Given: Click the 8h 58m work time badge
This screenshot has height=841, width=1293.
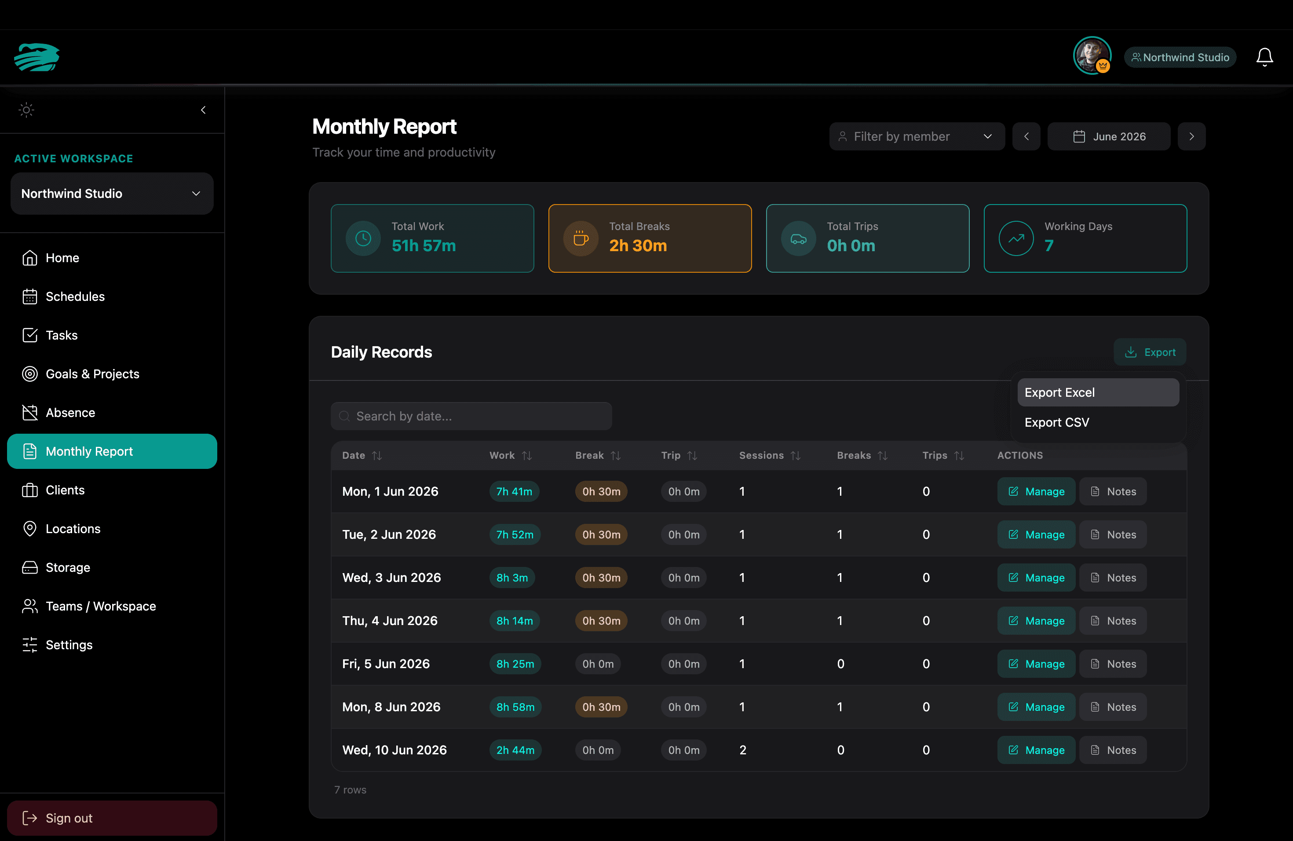Looking at the screenshot, I should tap(515, 707).
